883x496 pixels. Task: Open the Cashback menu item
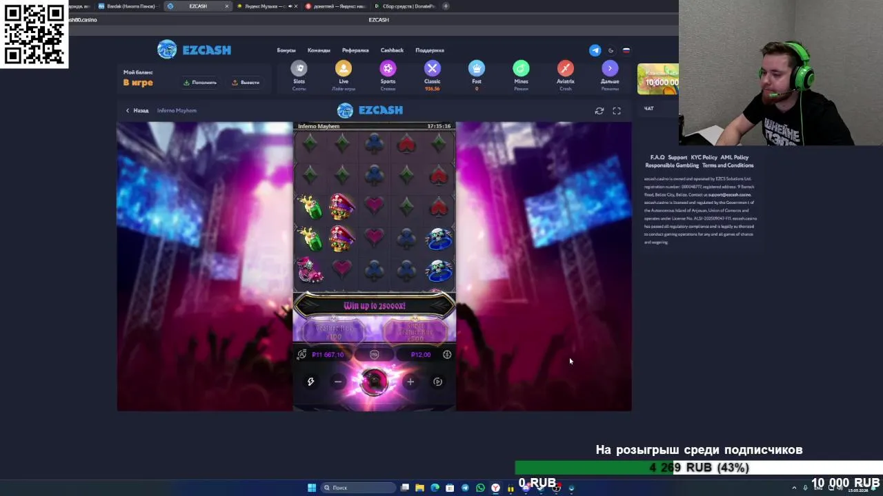coord(392,50)
